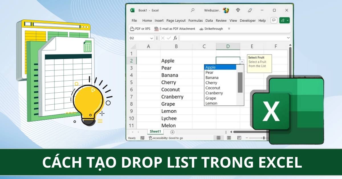342x179 pixels.
Task: Choose Lemon in the dropdown list
Action: pyautogui.click(x=220, y=103)
